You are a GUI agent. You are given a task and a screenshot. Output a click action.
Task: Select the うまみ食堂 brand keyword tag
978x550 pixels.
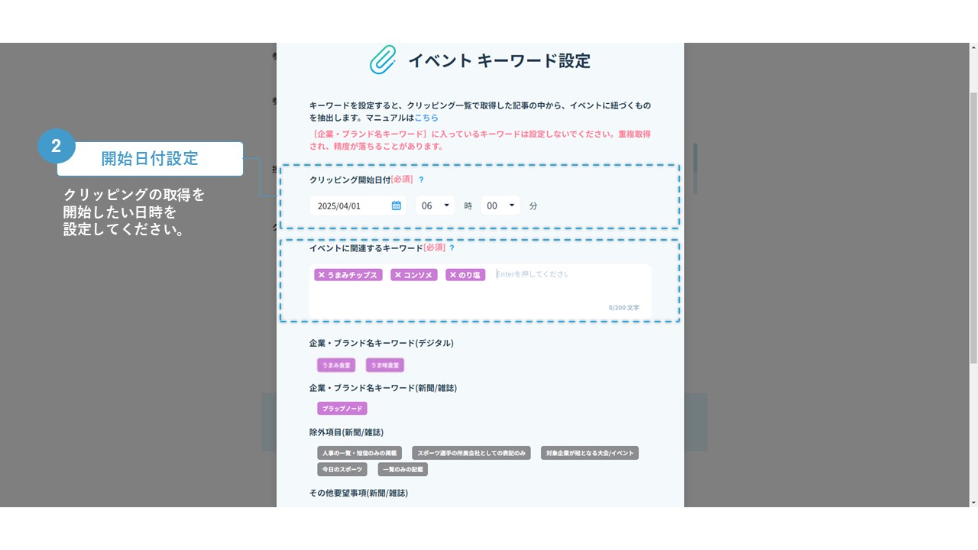336,365
